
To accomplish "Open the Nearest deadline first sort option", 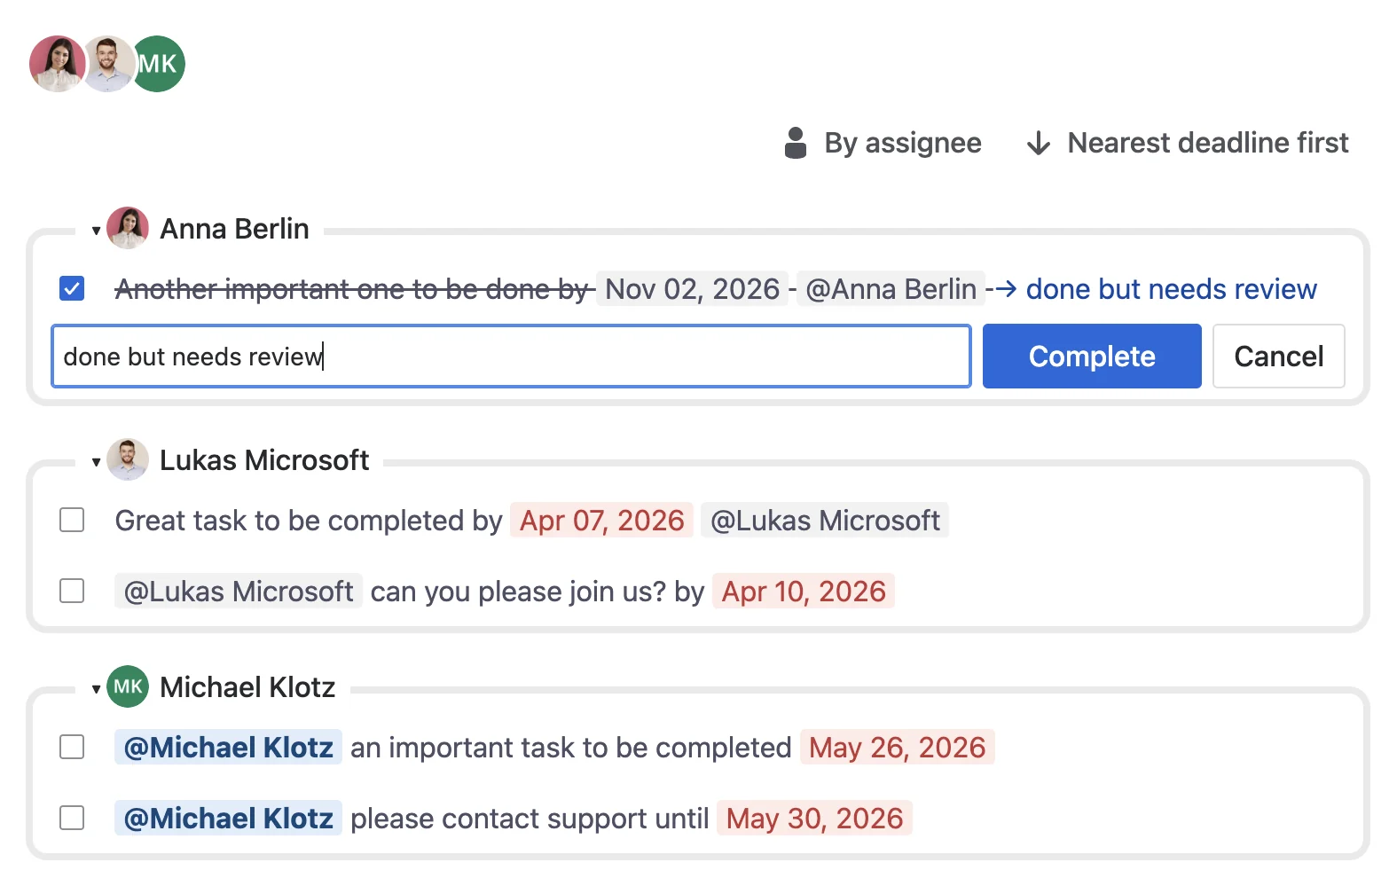I will [1187, 143].
